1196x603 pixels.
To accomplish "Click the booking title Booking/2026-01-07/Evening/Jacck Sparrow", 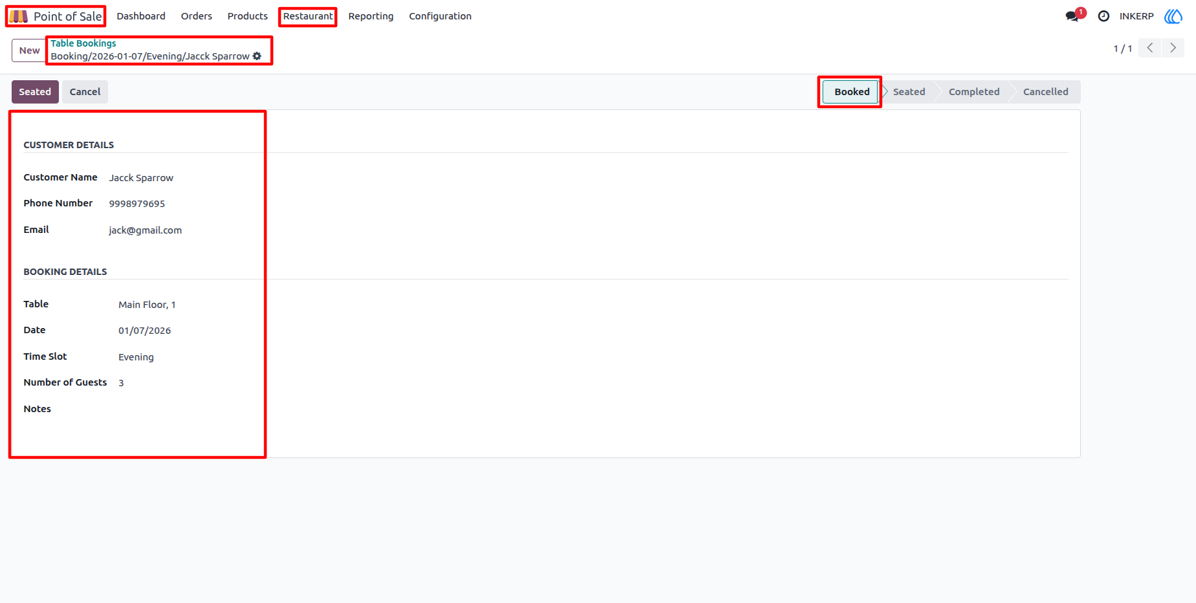I will coord(150,56).
